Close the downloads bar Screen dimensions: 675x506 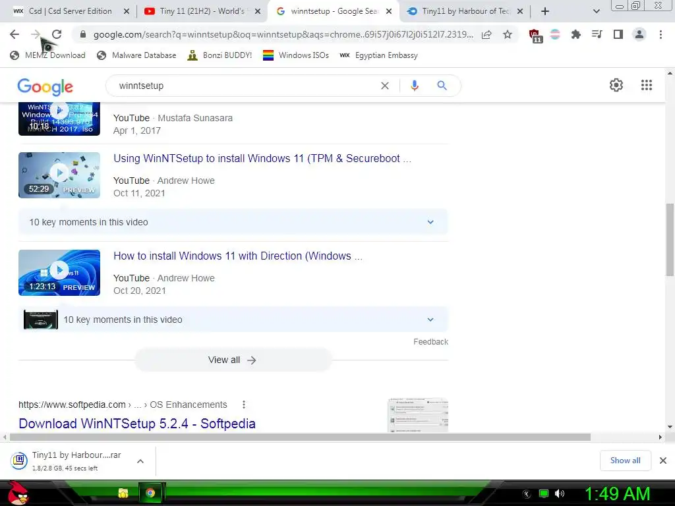pos(663,461)
